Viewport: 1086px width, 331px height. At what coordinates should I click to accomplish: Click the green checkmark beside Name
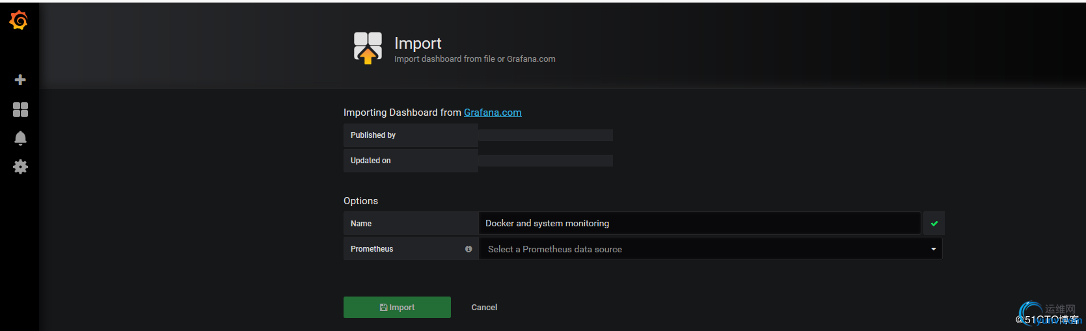point(934,223)
